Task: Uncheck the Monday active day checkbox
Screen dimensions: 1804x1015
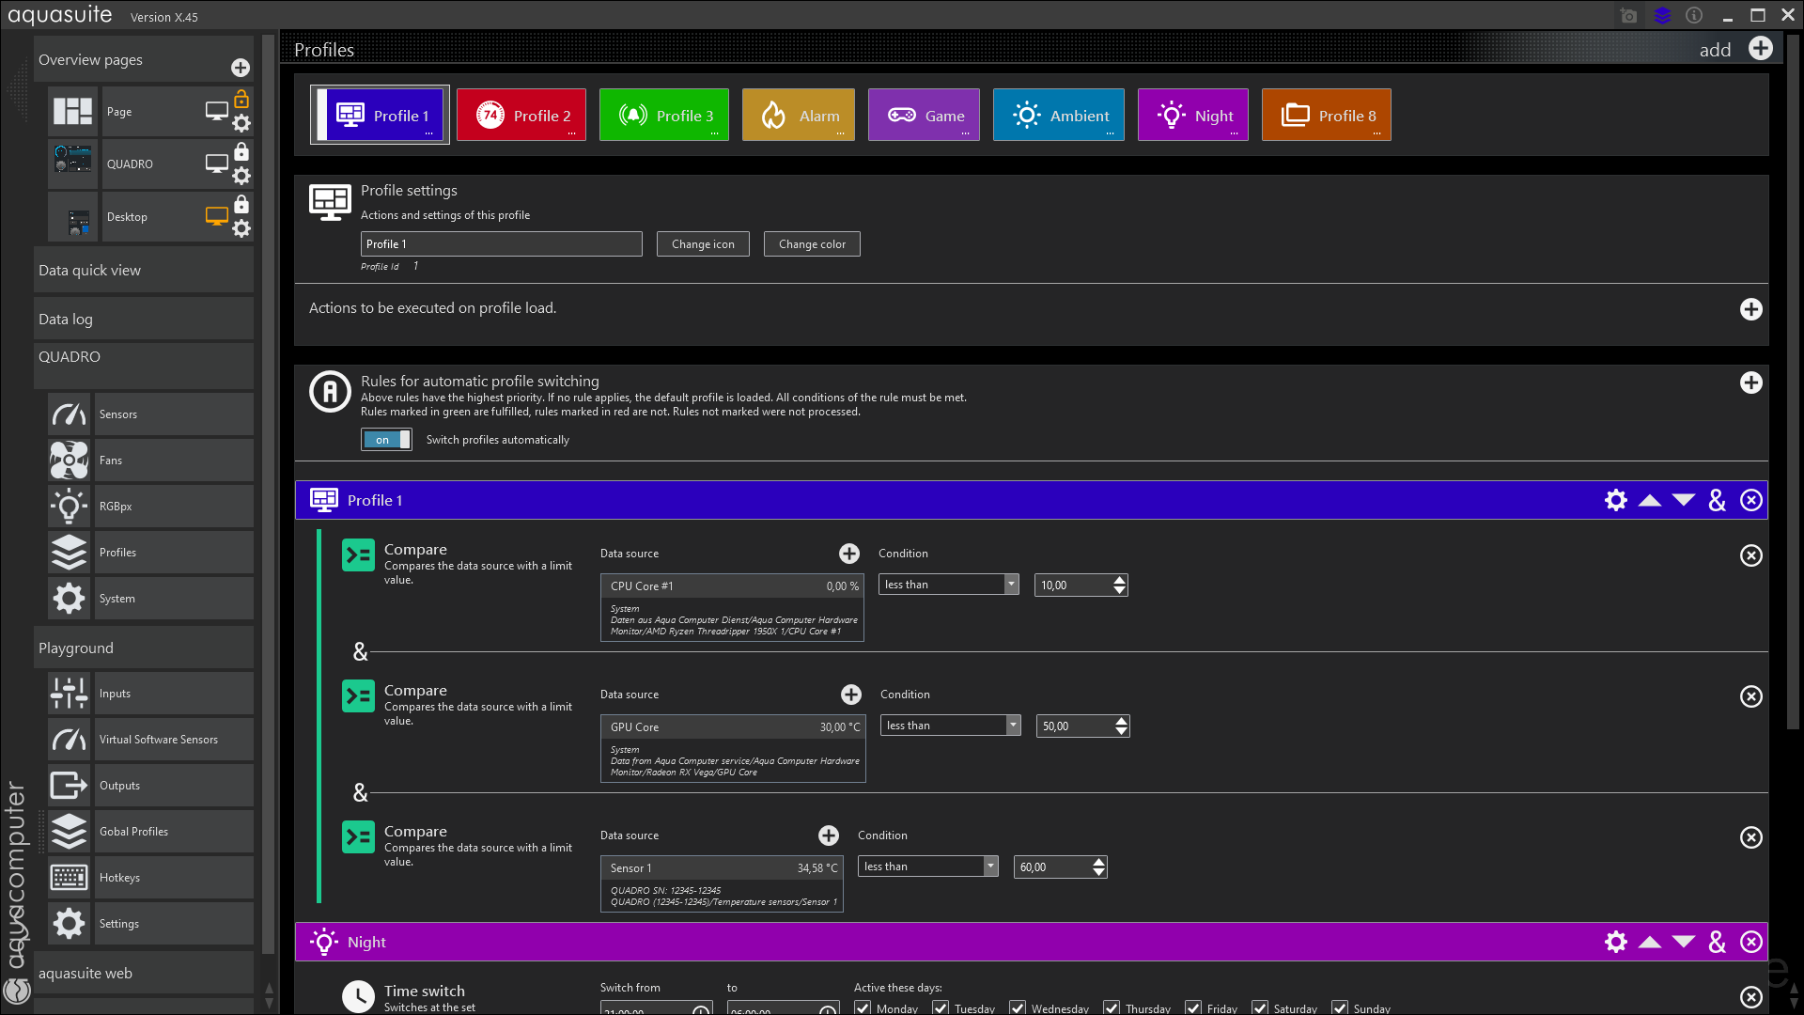Action: click(x=863, y=1007)
